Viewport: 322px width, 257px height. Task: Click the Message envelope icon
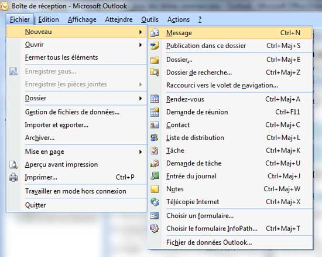click(155, 33)
